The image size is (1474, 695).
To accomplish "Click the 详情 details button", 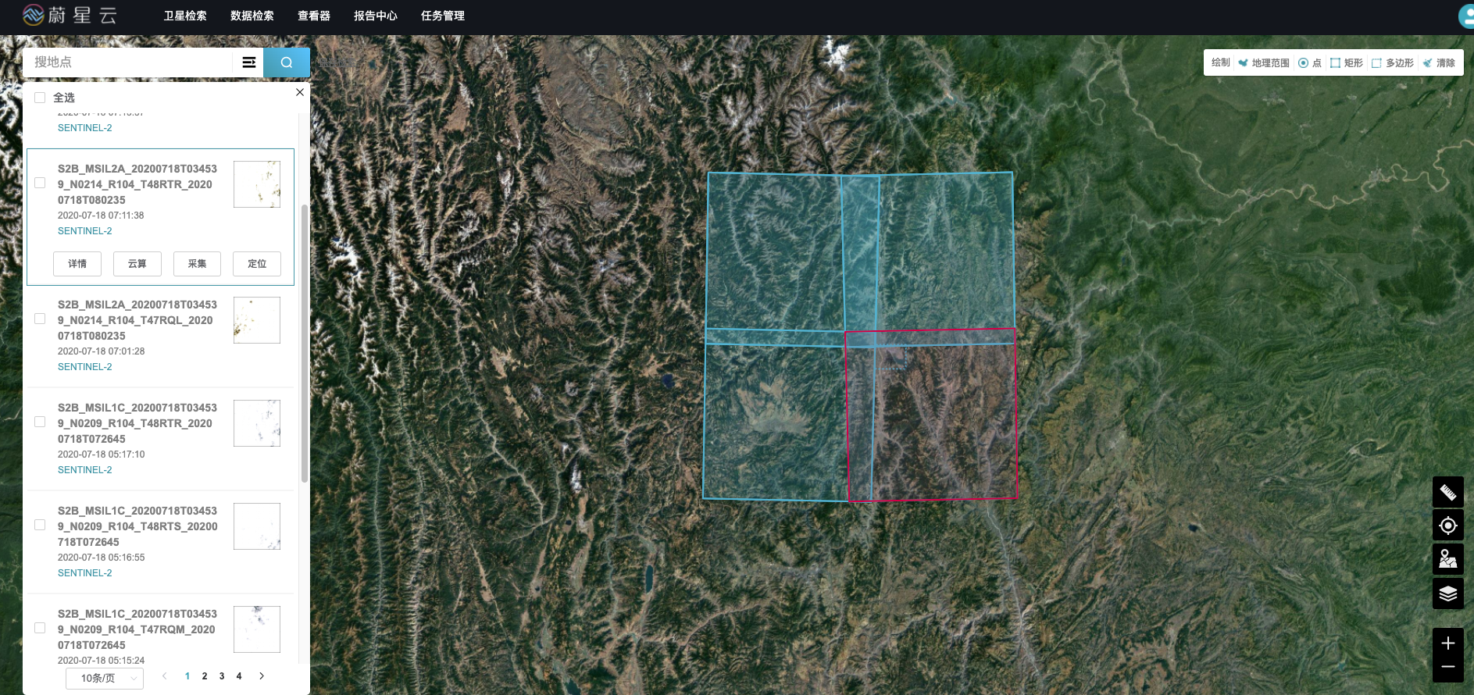I will [x=77, y=264].
